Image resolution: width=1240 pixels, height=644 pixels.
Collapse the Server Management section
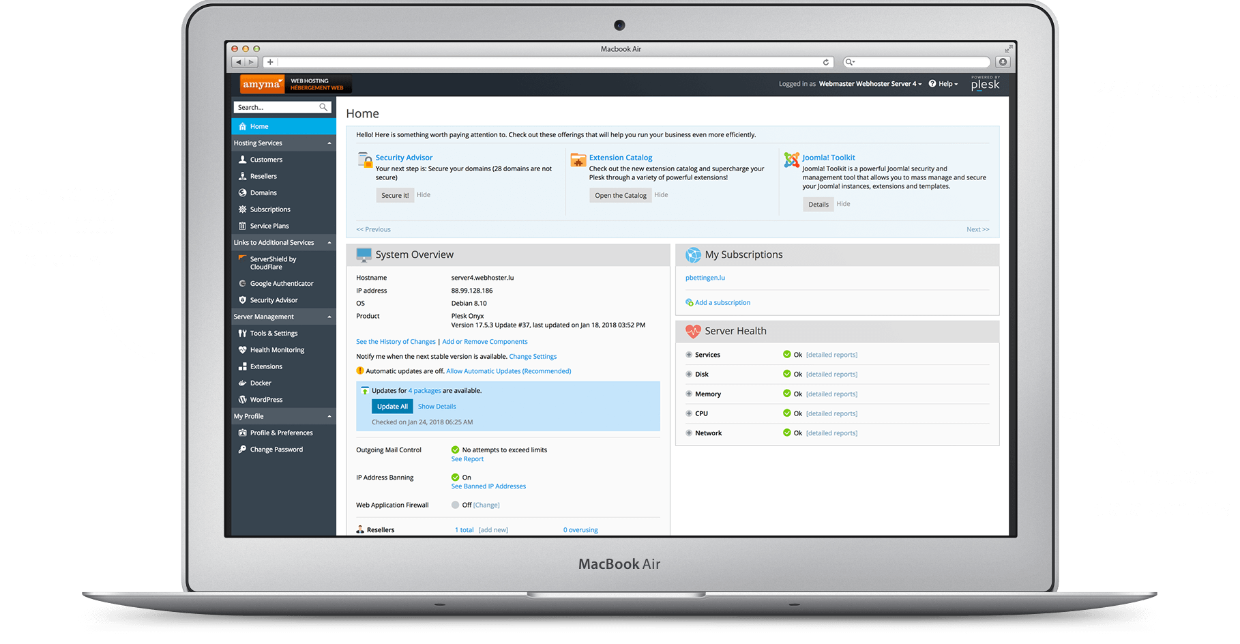point(329,317)
